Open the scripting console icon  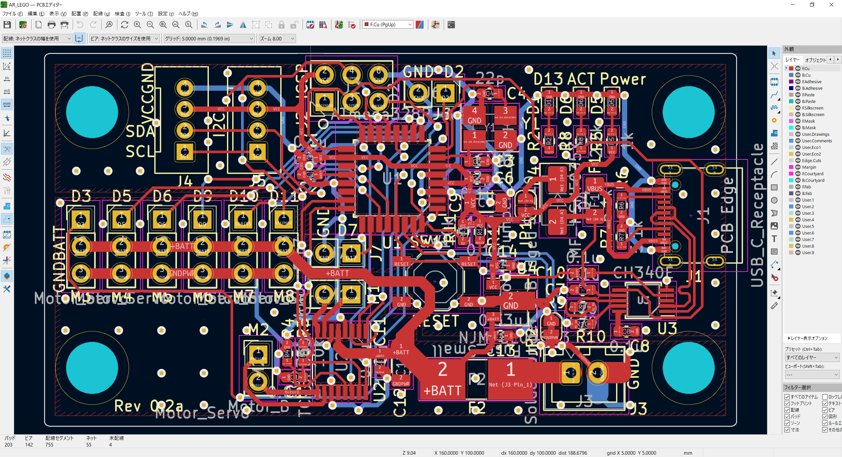point(451,25)
